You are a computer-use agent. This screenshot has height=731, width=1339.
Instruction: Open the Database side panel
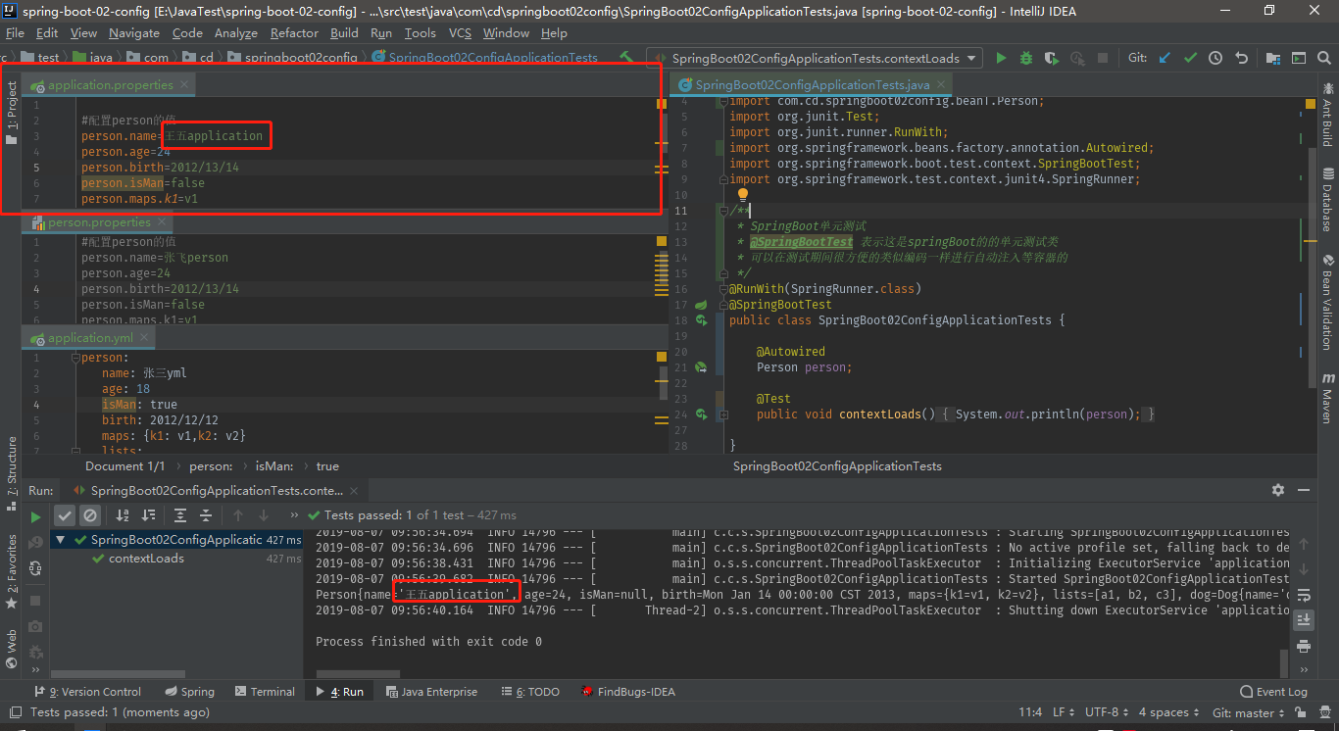pyautogui.click(x=1328, y=201)
